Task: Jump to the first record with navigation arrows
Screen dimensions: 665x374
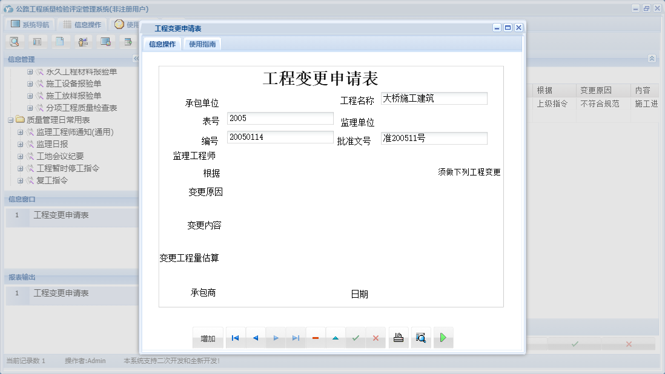Action: click(x=235, y=338)
